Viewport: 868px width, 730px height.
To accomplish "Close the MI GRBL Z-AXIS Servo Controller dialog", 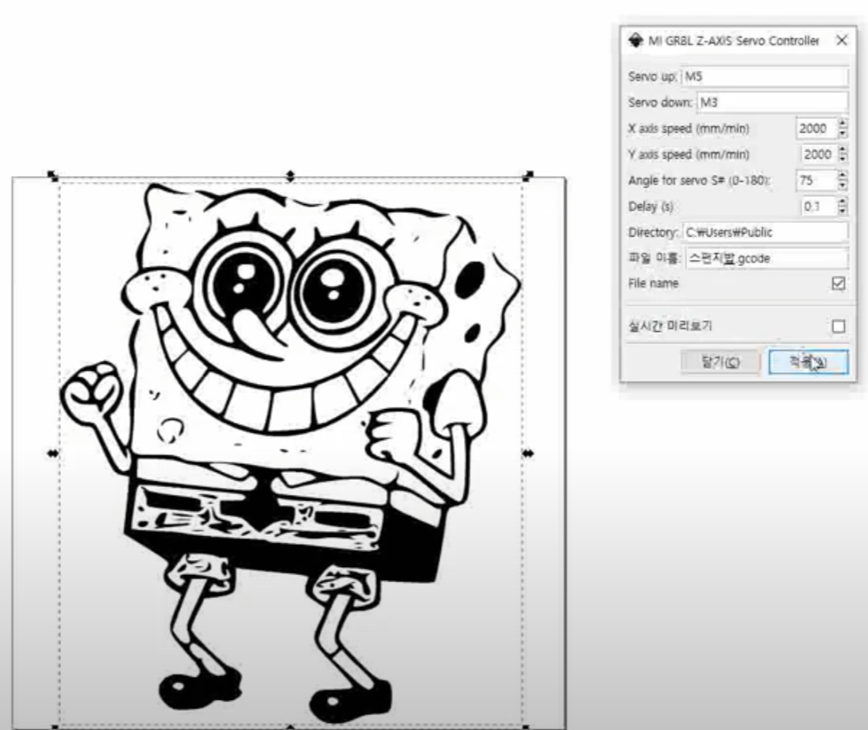I will click(842, 41).
